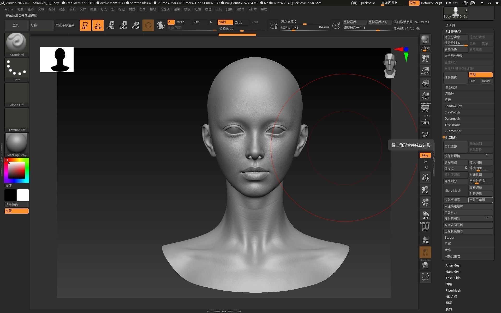Toggle the Mrgb channel button

click(183, 22)
